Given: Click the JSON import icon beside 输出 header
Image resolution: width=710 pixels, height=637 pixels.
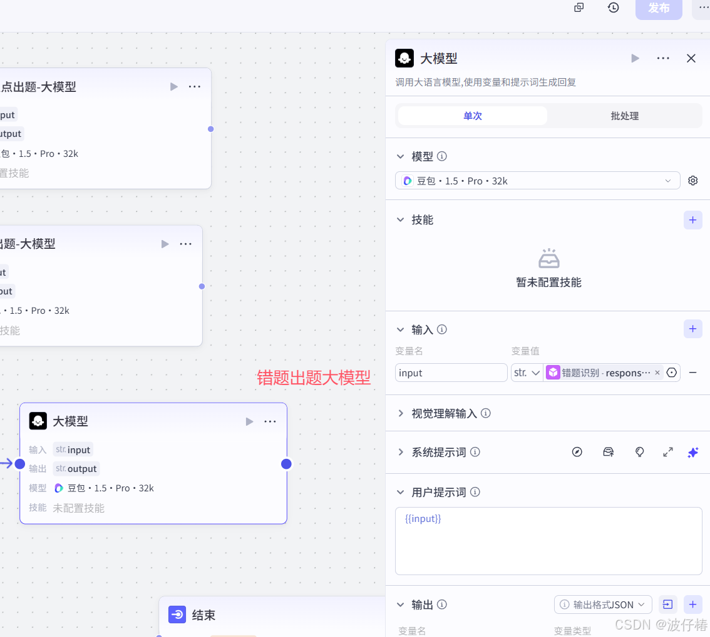Looking at the screenshot, I should pyautogui.click(x=667, y=604).
